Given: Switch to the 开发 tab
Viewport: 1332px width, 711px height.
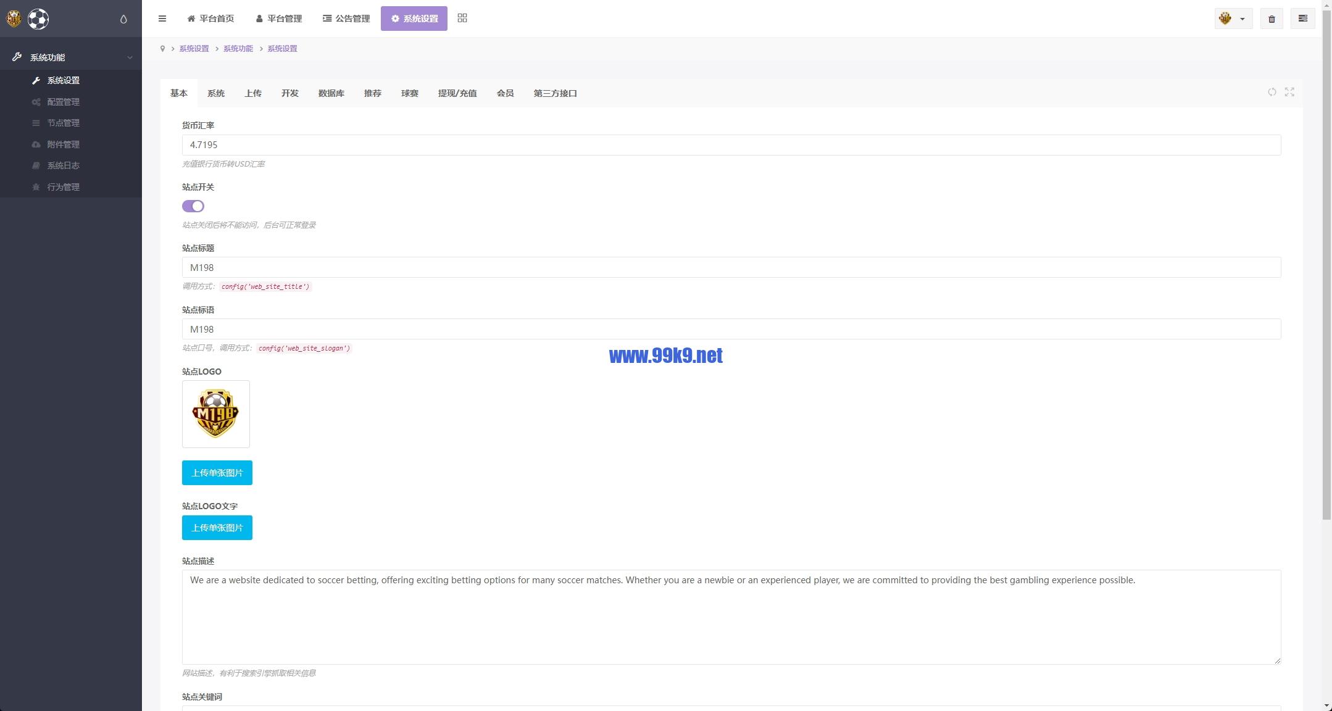Looking at the screenshot, I should (290, 93).
